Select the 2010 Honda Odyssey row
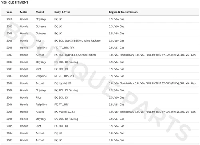 coord(100,19)
